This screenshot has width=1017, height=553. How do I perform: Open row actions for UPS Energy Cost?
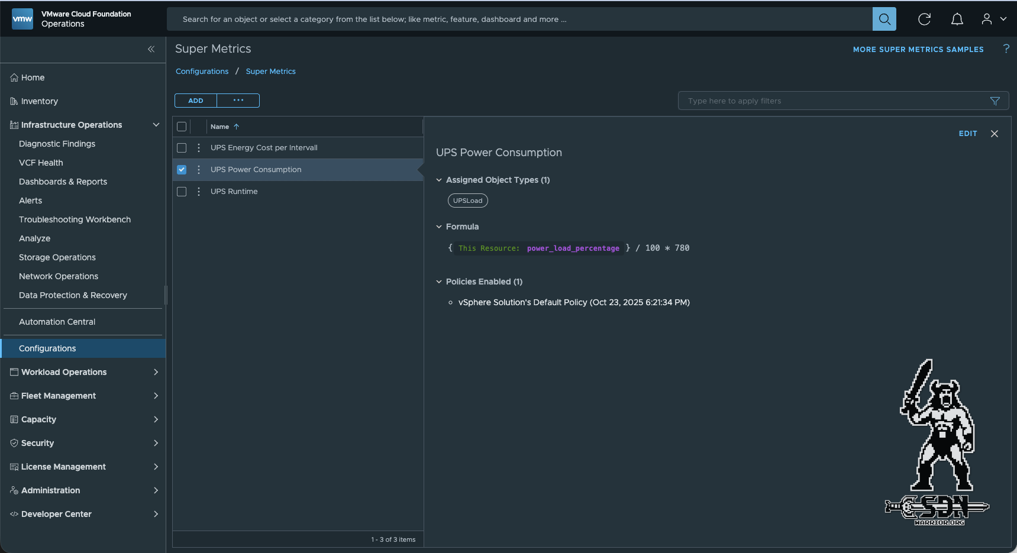[x=199, y=148]
